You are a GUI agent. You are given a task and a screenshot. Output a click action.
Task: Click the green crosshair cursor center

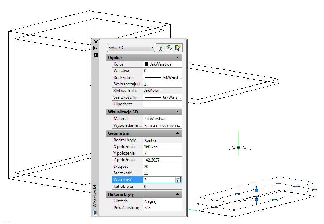[x=238, y=147]
